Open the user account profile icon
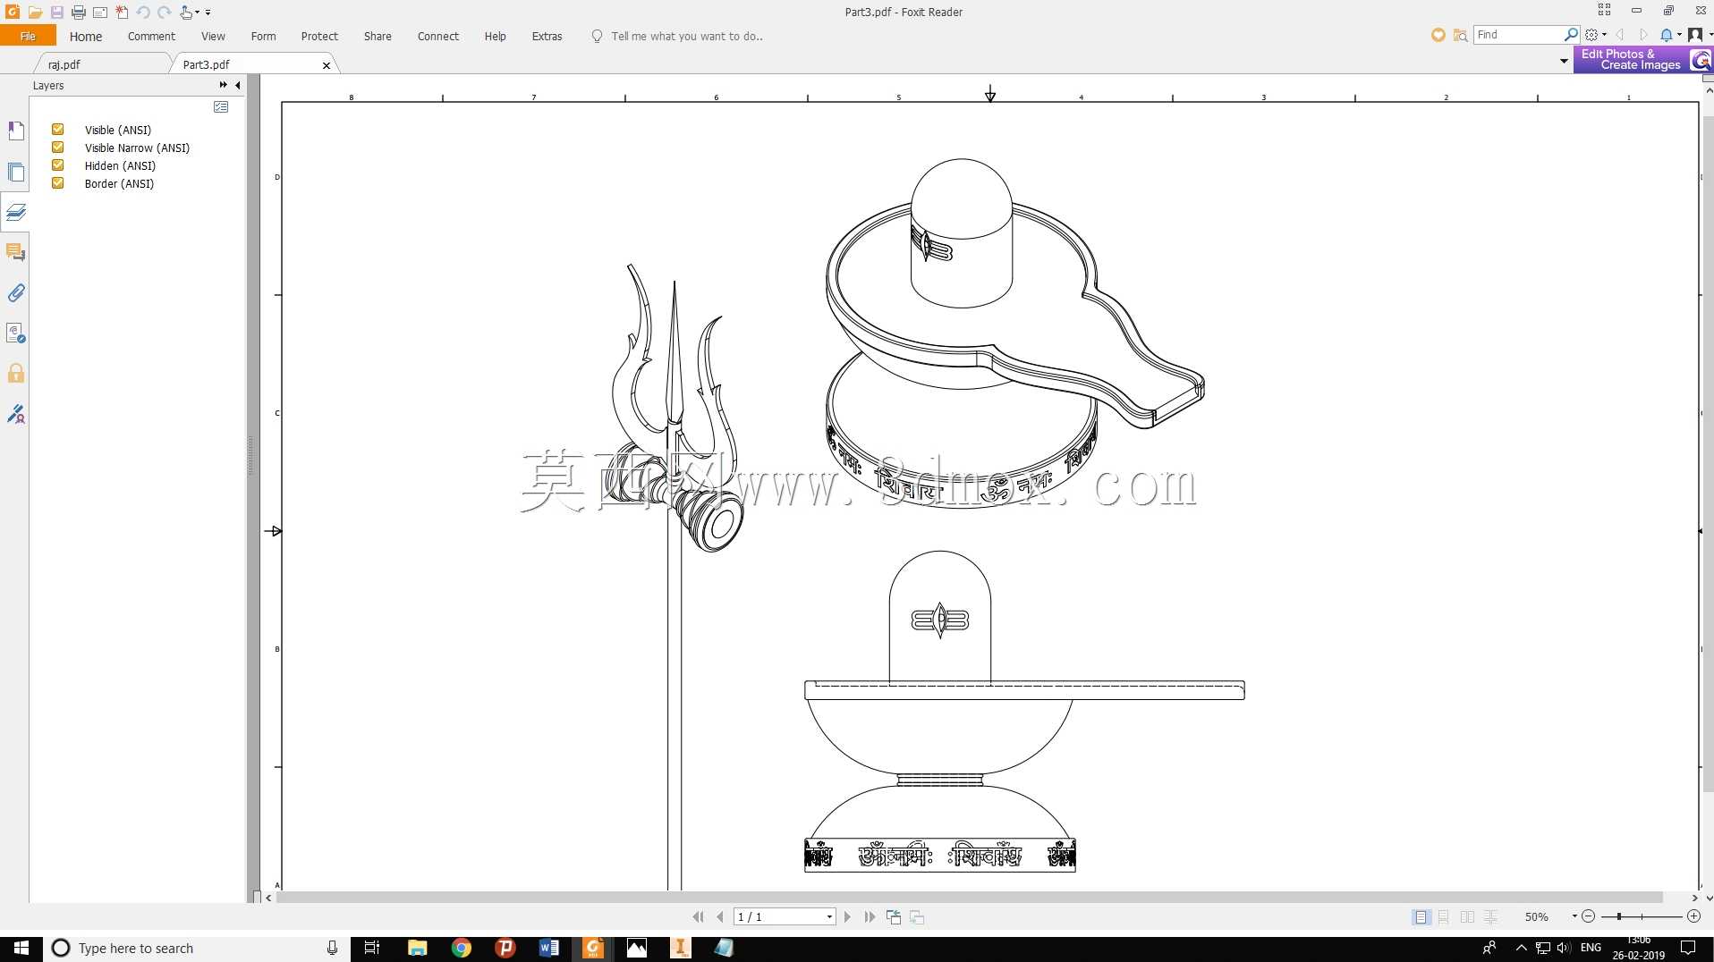1714x962 pixels. tap(1695, 35)
